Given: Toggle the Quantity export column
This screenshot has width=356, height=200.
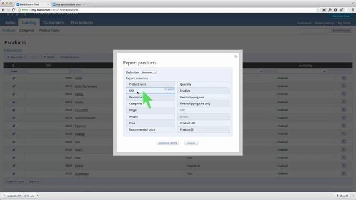Looking at the screenshot, I should (204, 84).
